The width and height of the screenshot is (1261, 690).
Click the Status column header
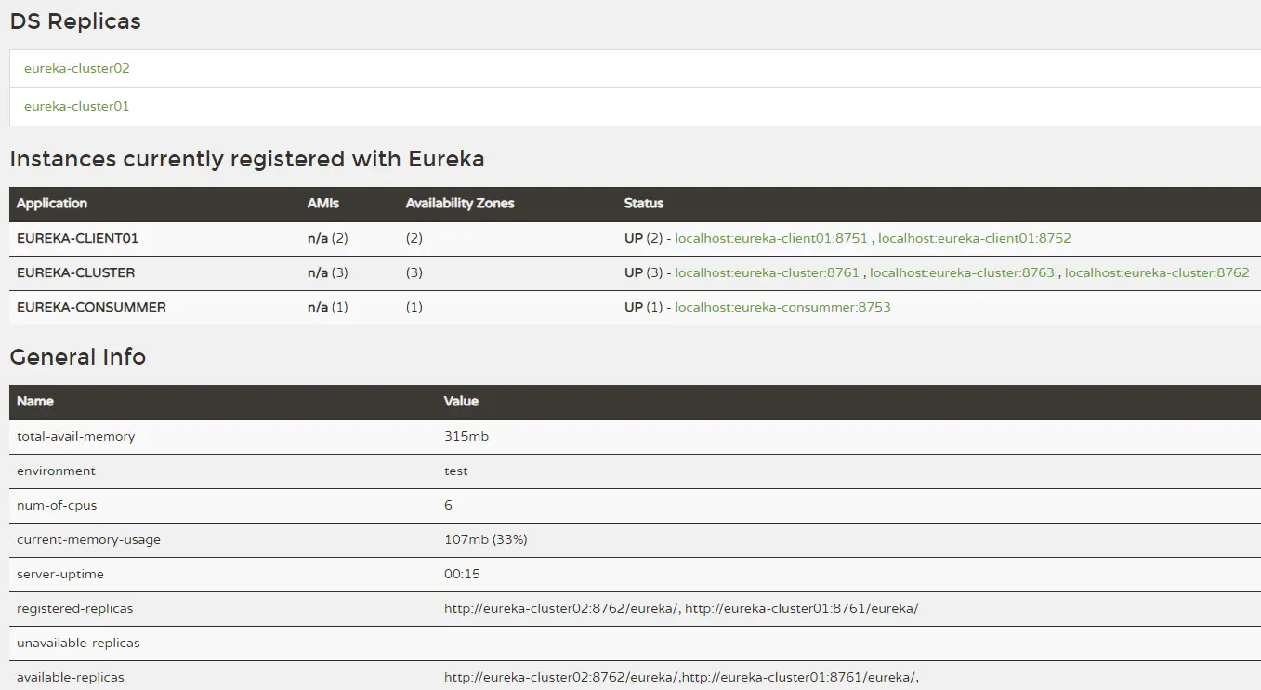click(x=644, y=203)
